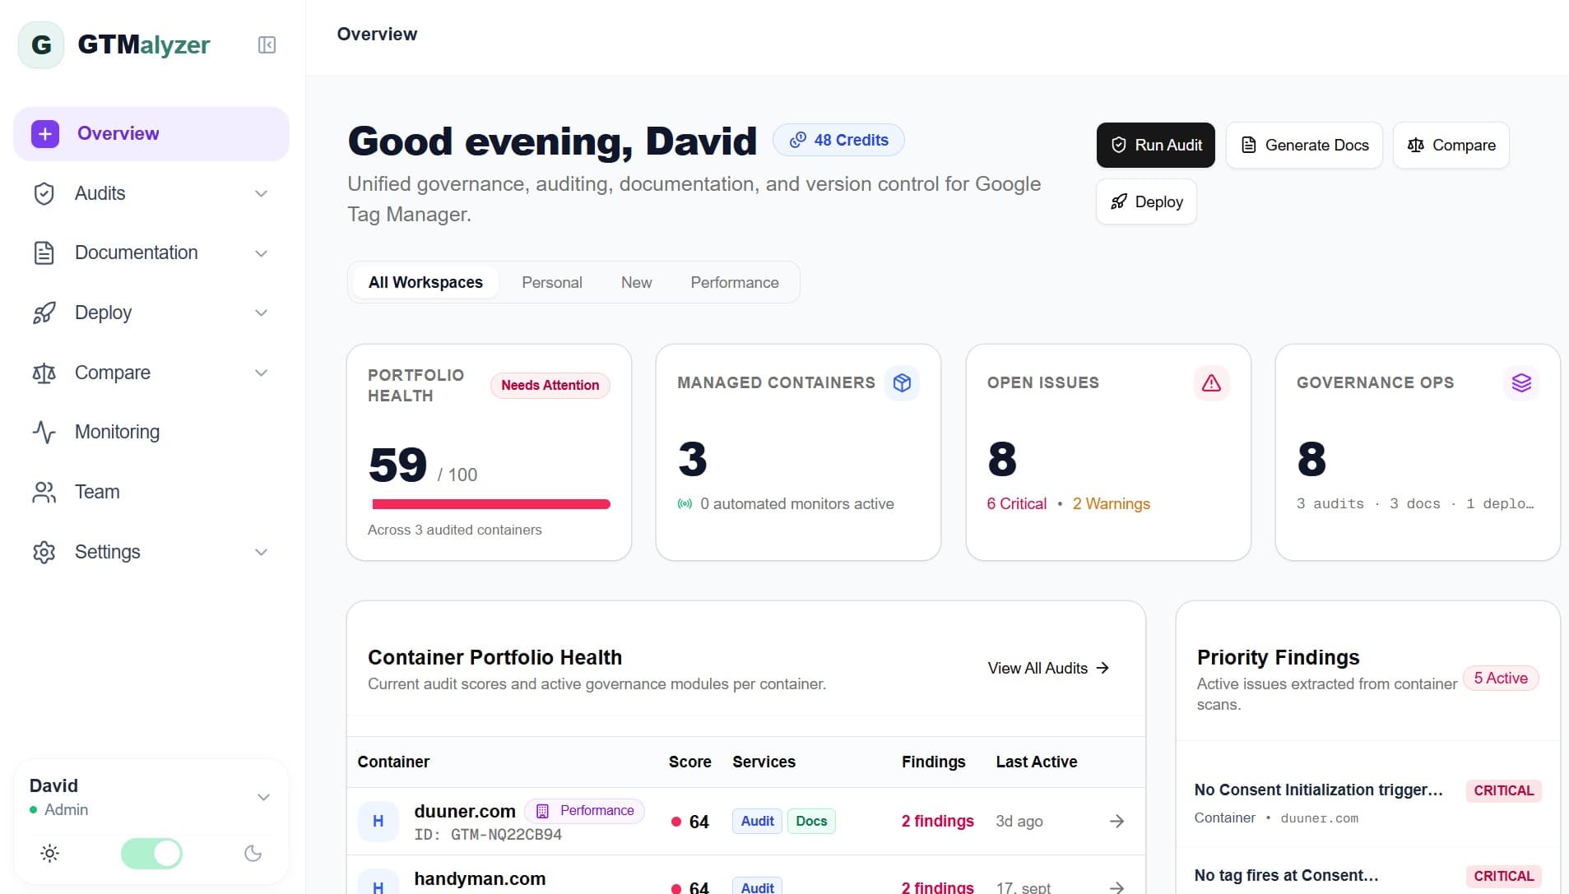This screenshot has width=1569, height=894.
Task: Click the Portfolio Health progress bar
Action: 490,504
